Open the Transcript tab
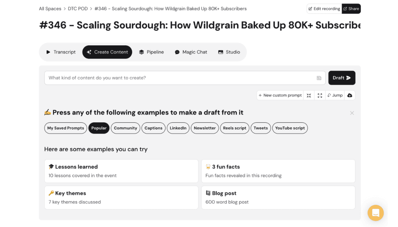 pos(61,52)
